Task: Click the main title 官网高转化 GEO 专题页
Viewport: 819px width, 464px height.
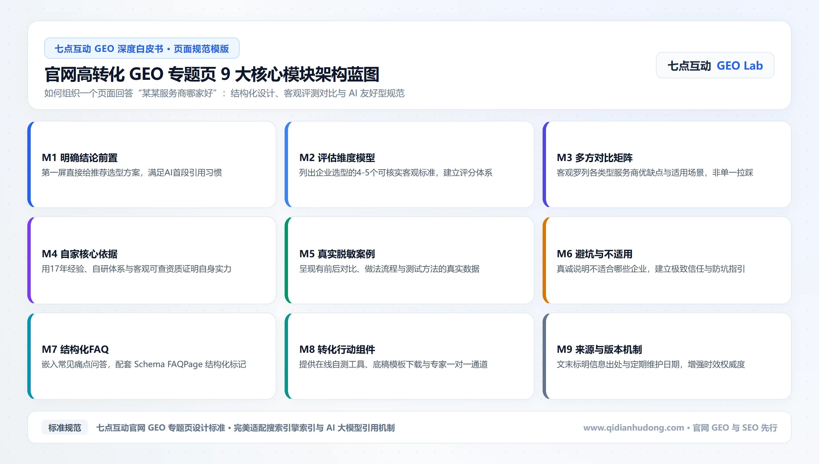Action: tap(212, 74)
